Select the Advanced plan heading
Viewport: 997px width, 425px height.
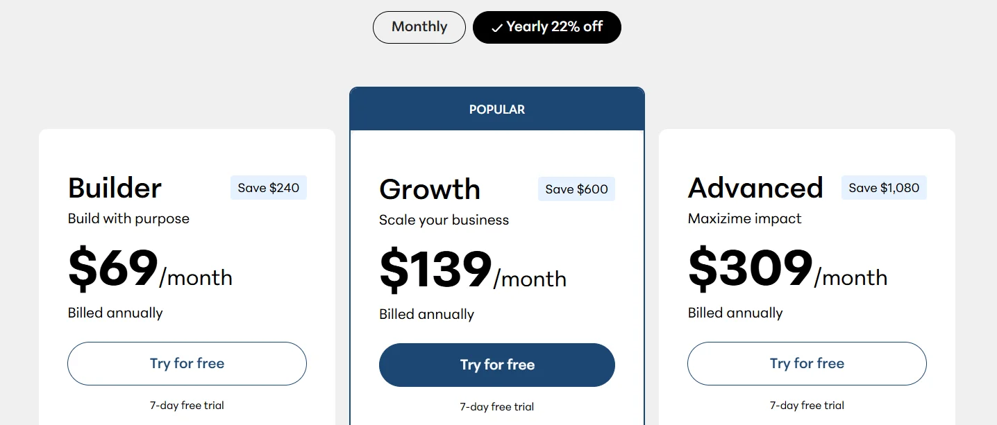[755, 188]
